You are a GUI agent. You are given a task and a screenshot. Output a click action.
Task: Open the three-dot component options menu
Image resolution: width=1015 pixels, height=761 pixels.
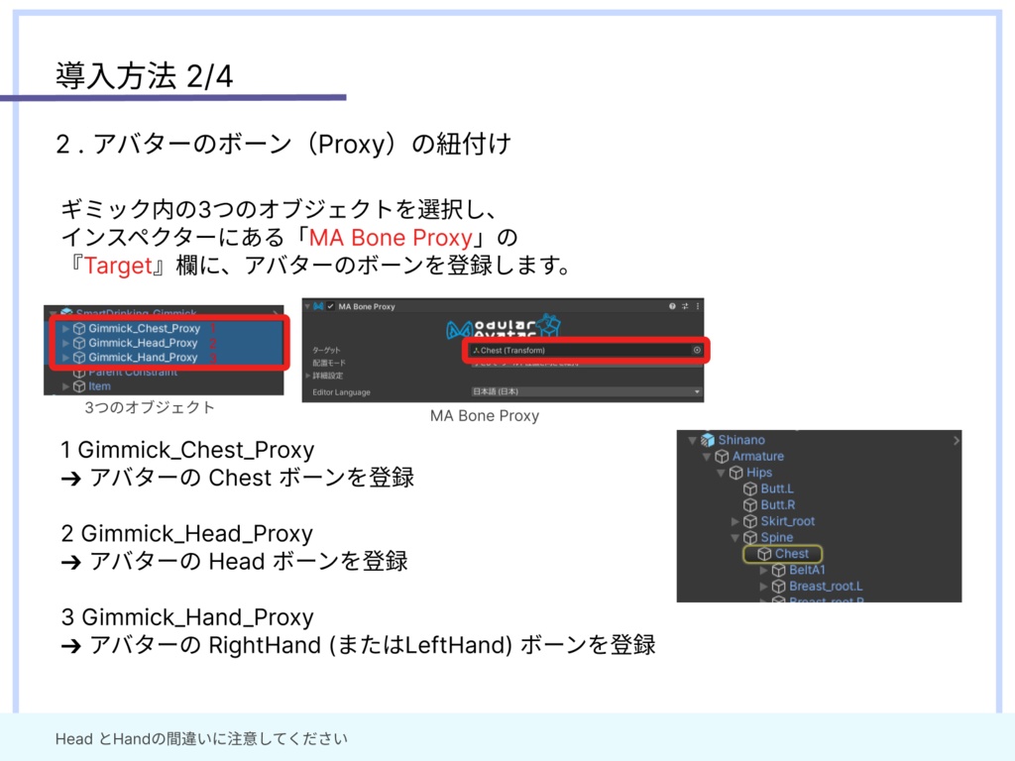[697, 306]
